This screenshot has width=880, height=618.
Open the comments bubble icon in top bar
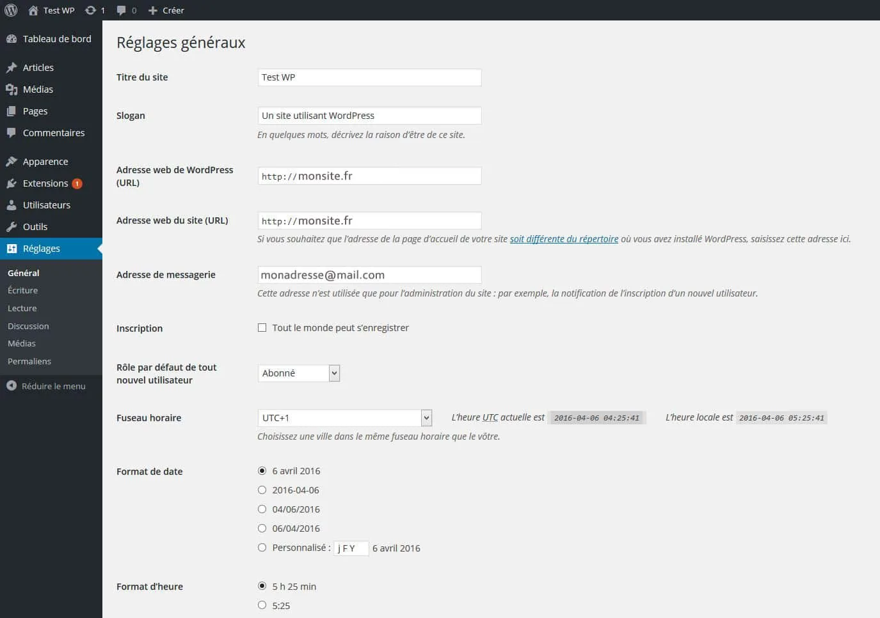(121, 10)
